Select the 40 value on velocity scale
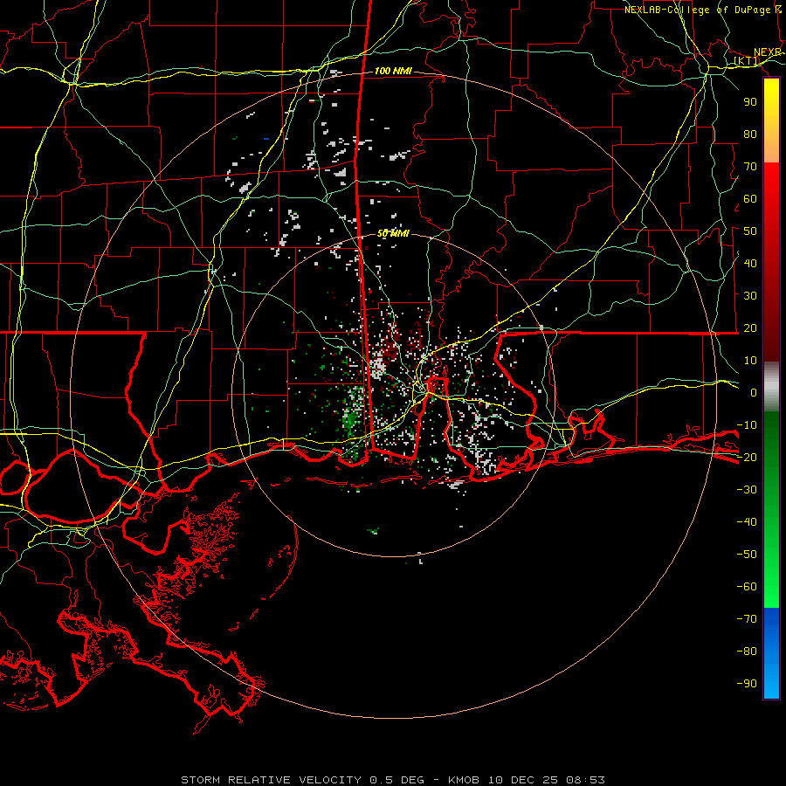The width and height of the screenshot is (786, 786). coord(750,263)
